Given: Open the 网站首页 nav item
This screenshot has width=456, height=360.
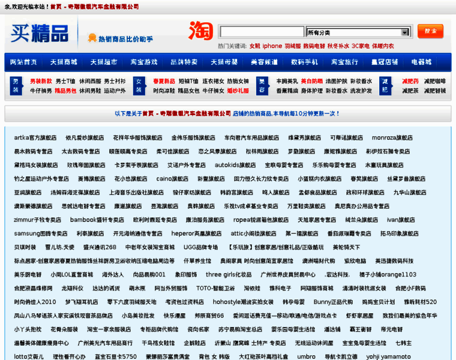Looking at the screenshot, I should (x=23, y=62).
